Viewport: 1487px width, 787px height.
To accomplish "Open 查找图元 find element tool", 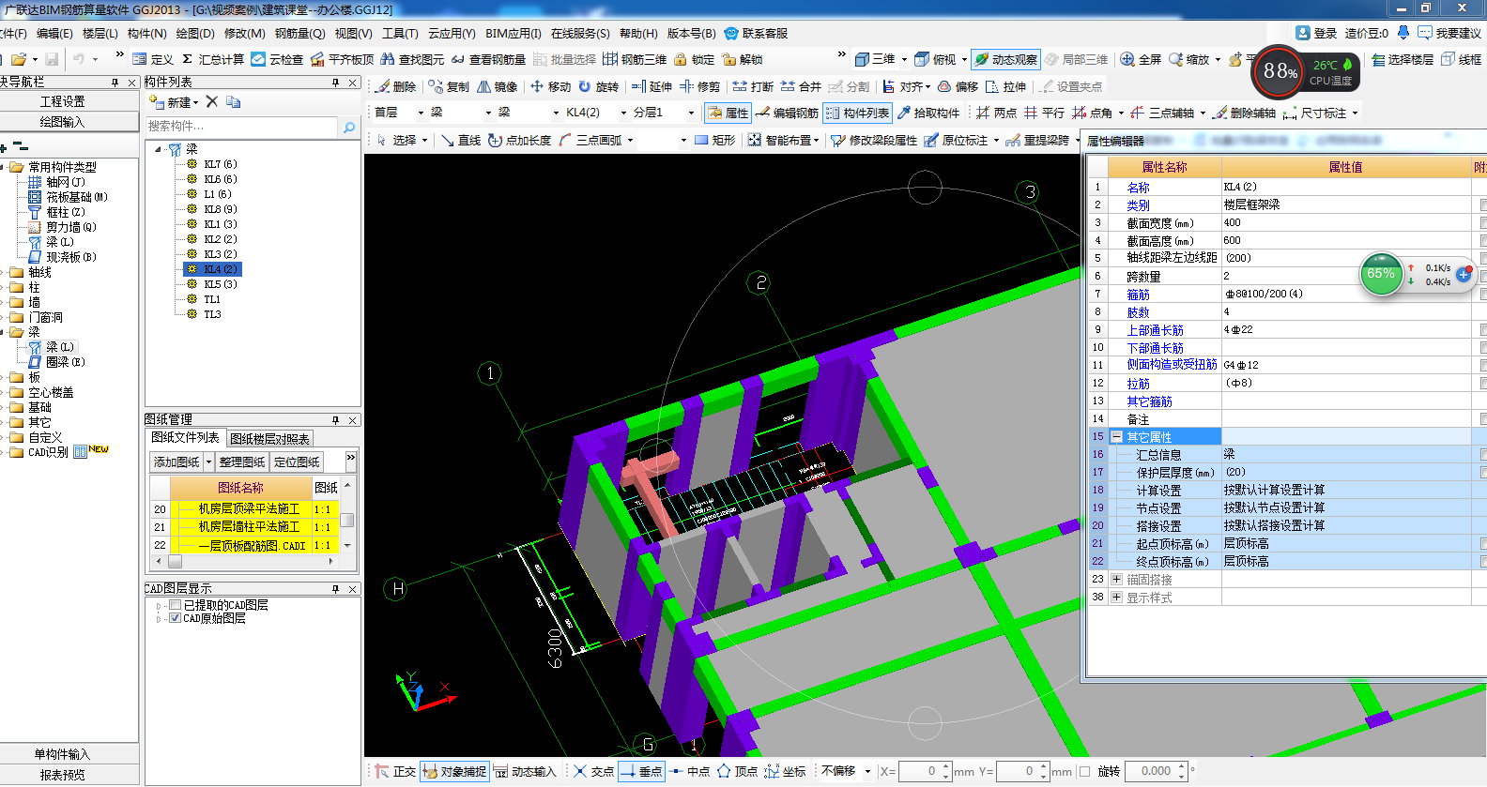I will [412, 59].
